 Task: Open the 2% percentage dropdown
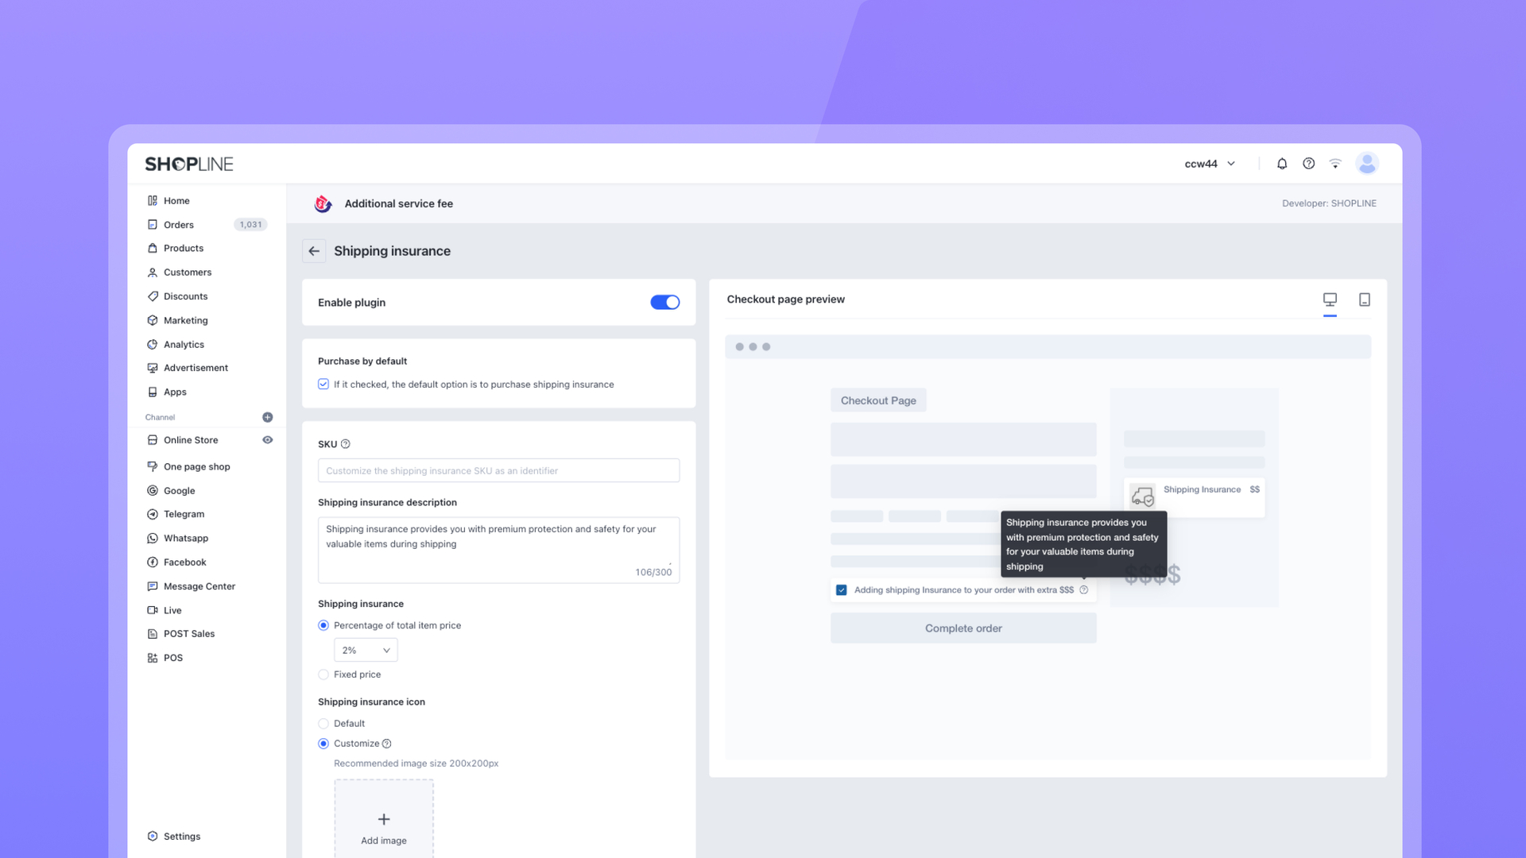(366, 650)
